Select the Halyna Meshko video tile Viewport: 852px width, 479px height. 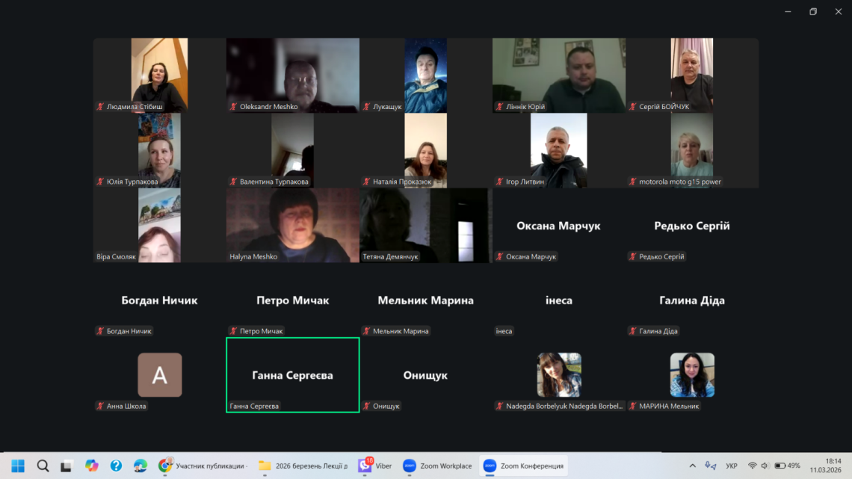tap(292, 225)
